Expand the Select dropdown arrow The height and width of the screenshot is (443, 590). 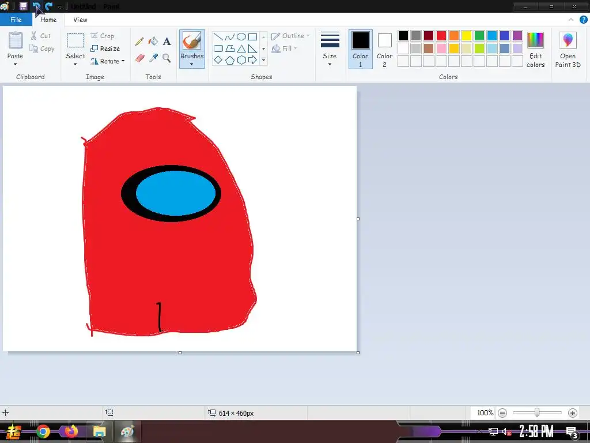[x=75, y=65]
